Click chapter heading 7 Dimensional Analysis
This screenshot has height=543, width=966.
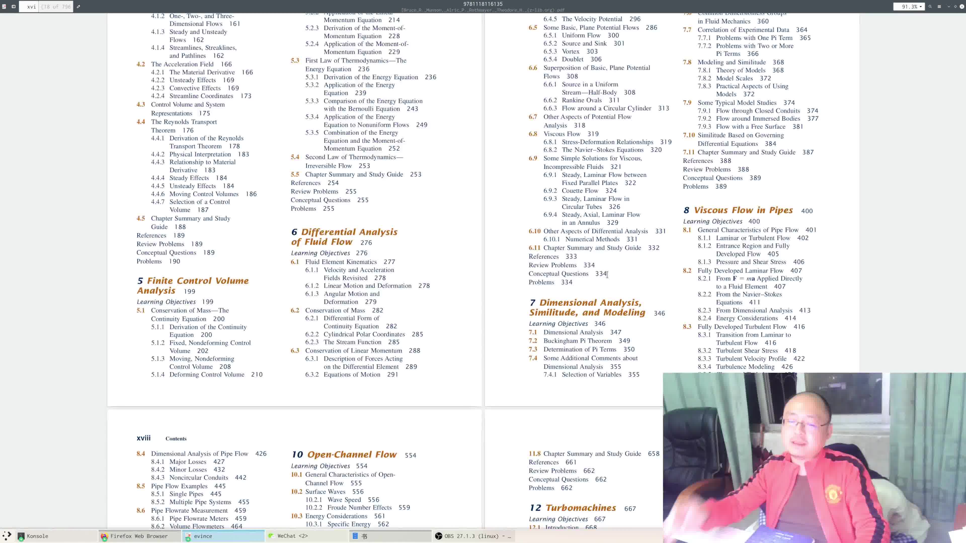tap(587, 307)
